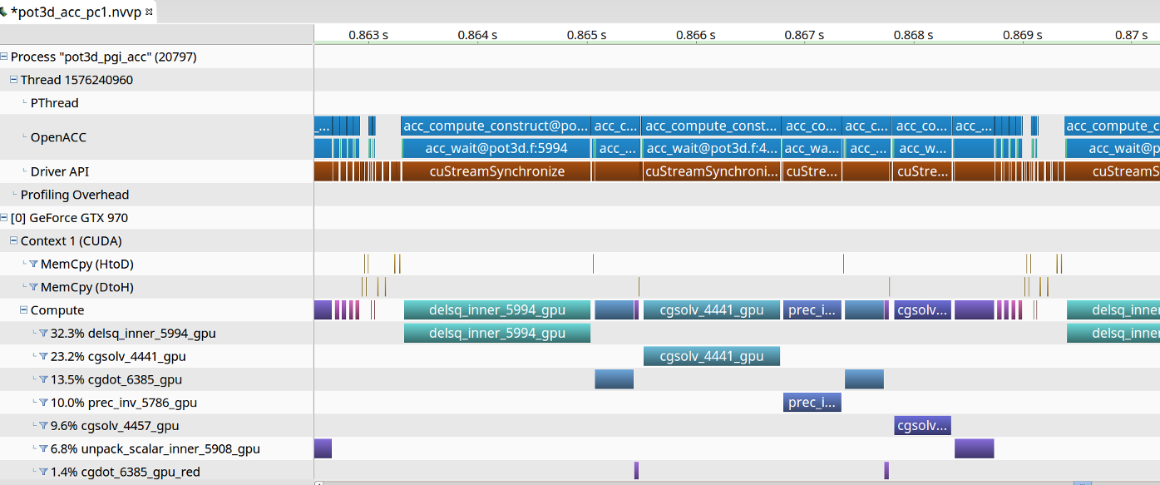Select the OpenACC row label
Screen dimensions: 1160x485
(58, 137)
